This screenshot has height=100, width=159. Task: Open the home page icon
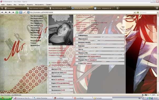point(21,12)
